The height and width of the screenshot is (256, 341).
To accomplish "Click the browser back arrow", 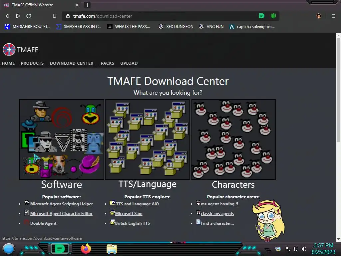I will [x=7, y=16].
